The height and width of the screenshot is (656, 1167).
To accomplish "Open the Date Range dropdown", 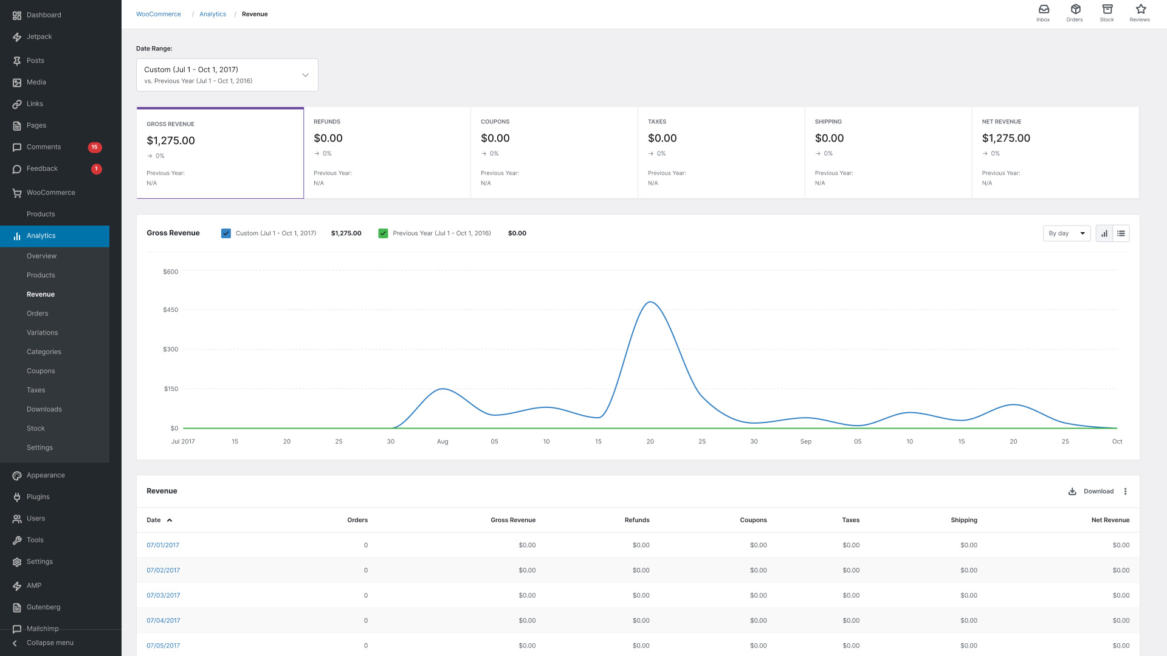I will pos(227,75).
